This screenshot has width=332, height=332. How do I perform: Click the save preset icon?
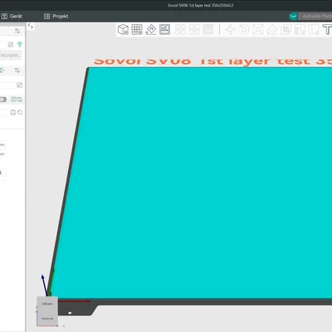[x=12, y=112]
